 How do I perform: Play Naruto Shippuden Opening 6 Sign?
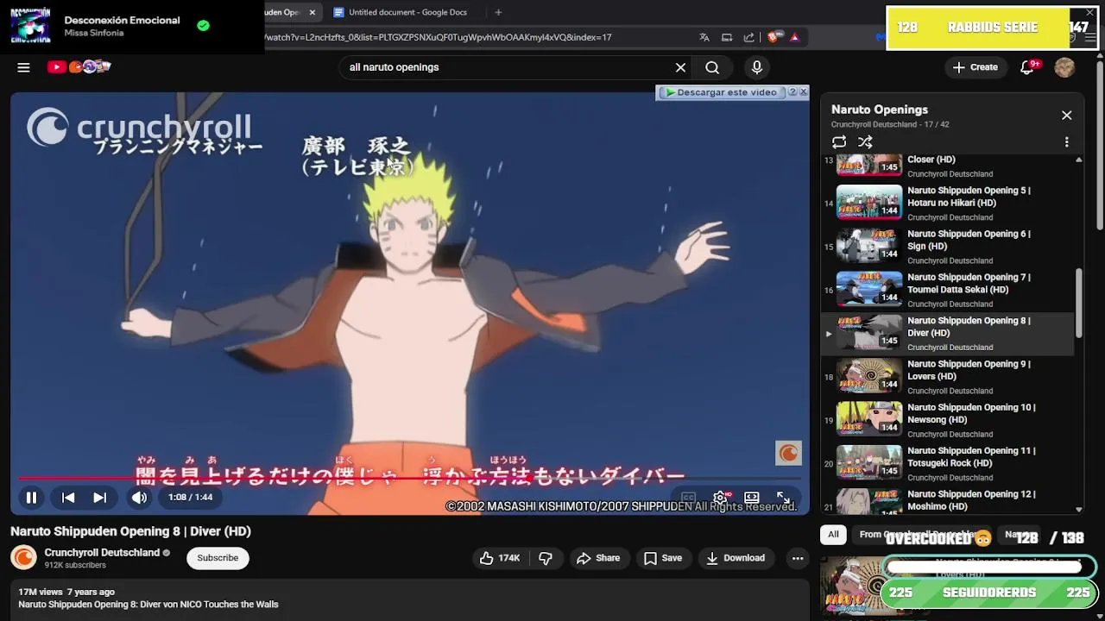tap(950, 247)
